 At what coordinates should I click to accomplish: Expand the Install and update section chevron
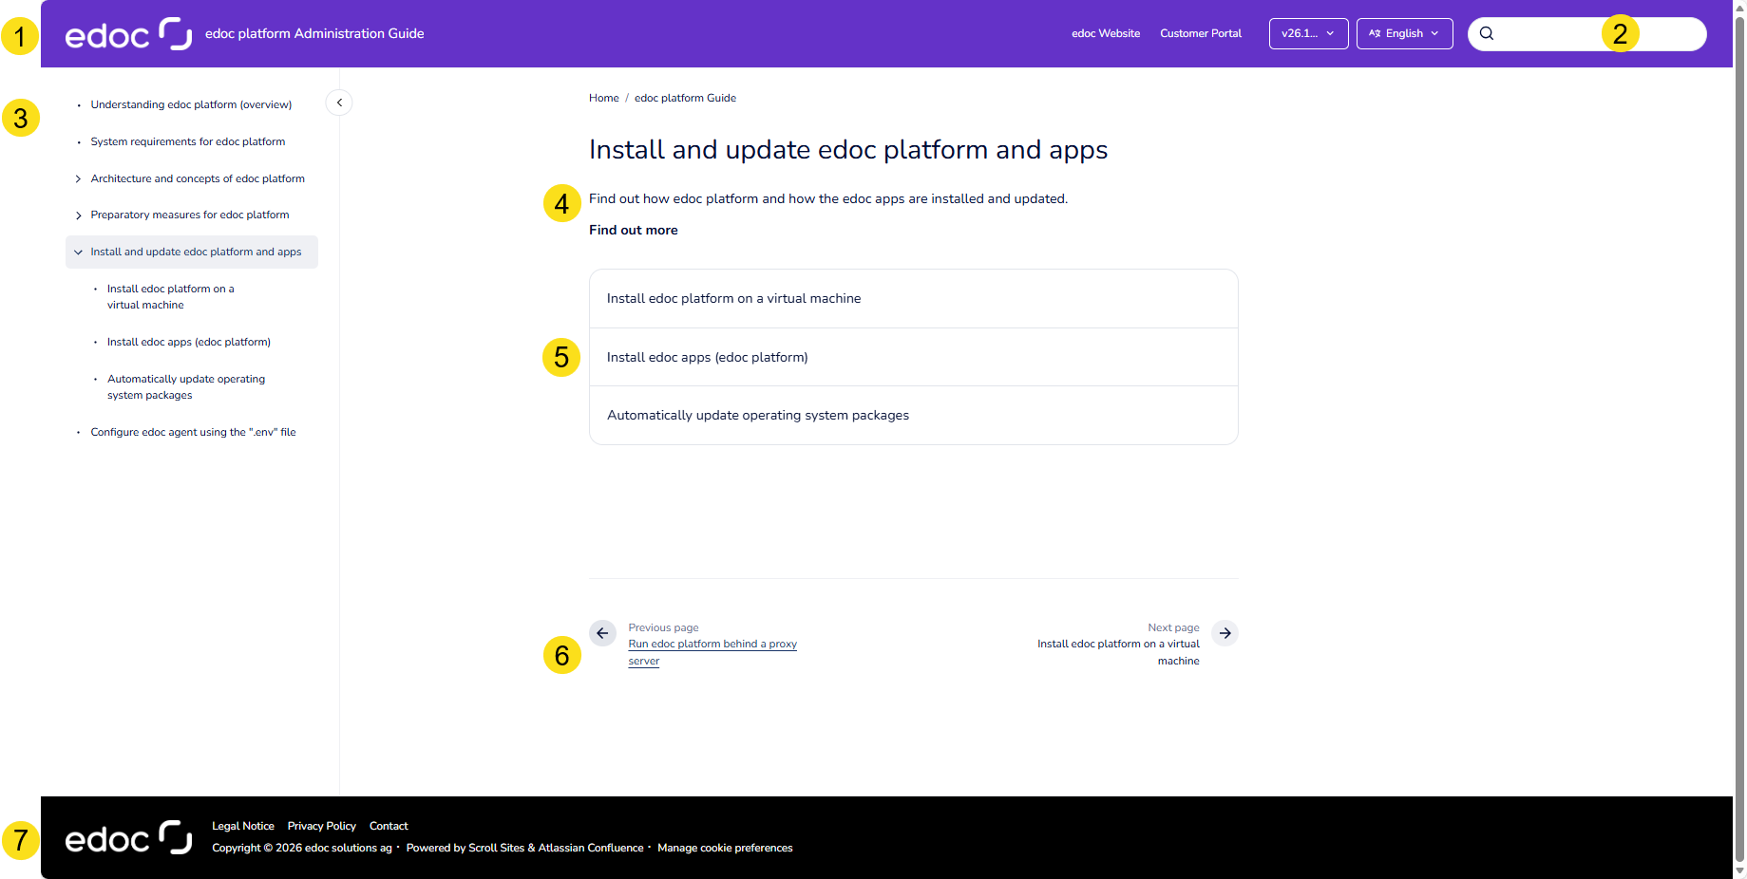[78, 252]
